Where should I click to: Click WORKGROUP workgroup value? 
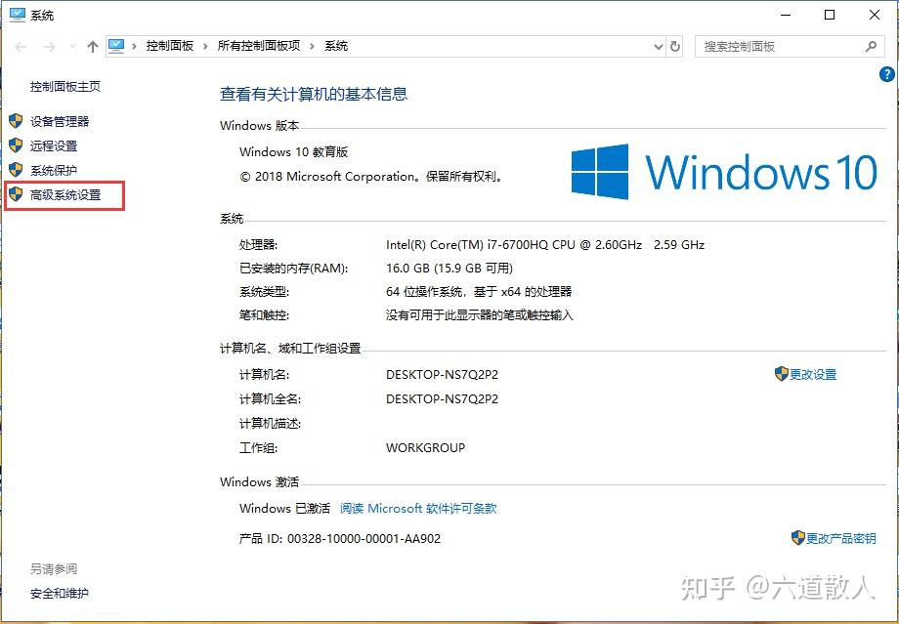click(x=425, y=448)
